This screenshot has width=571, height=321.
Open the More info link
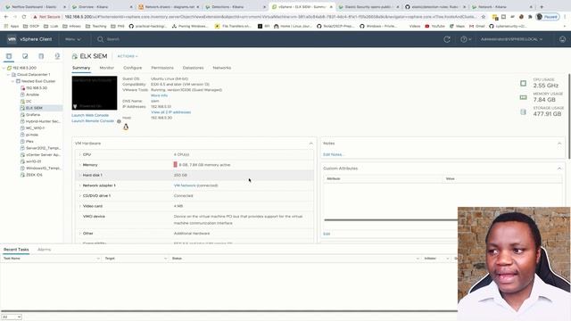pyautogui.click(x=159, y=95)
